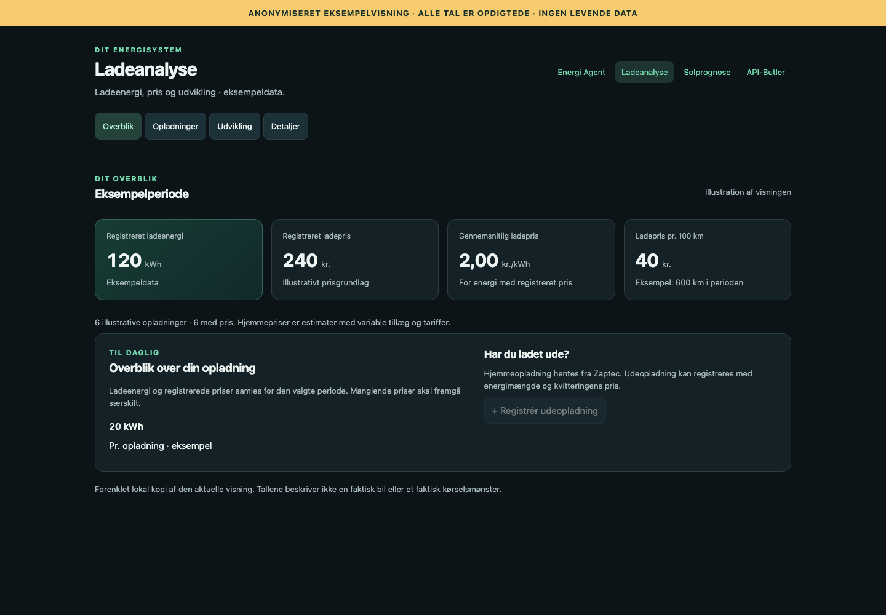Viewport: 886px width, 615px height.
Task: Click the "Har du ladet ude?" heading
Action: 527,354
